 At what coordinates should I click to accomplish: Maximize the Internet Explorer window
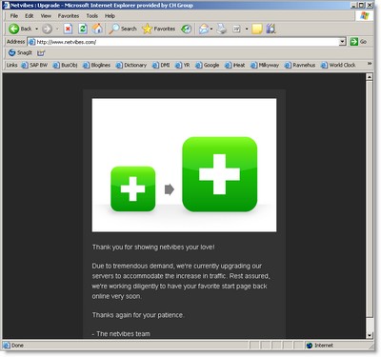click(362, 5)
